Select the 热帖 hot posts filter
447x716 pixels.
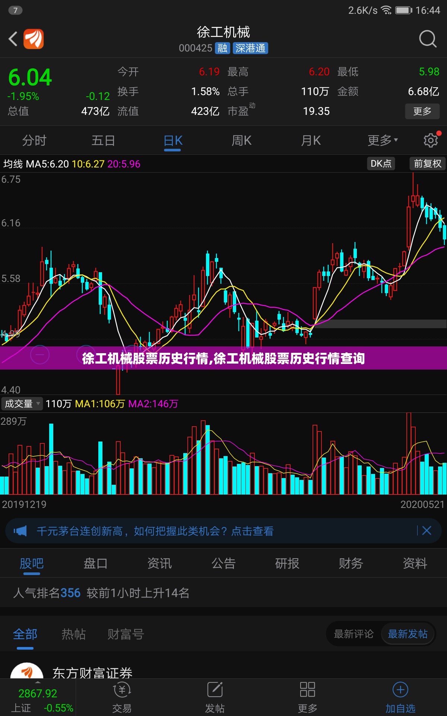(74, 634)
